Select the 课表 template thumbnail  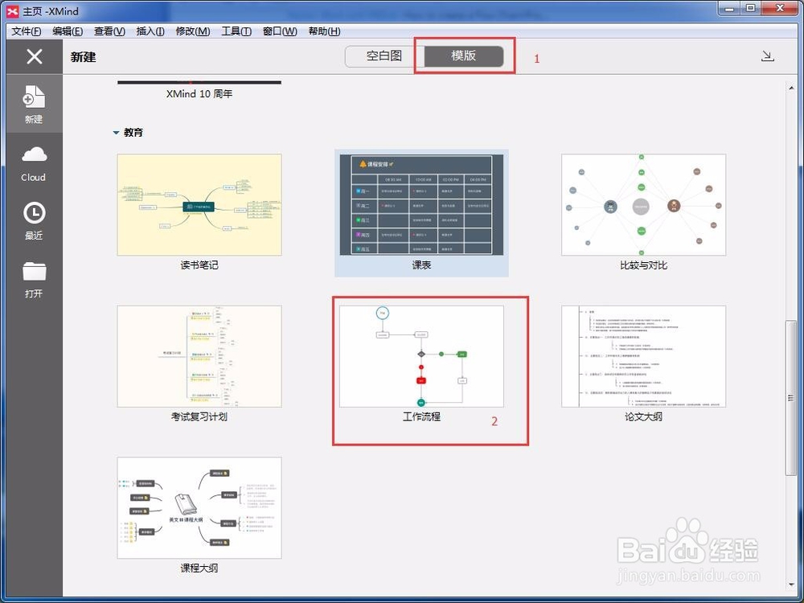(421, 204)
